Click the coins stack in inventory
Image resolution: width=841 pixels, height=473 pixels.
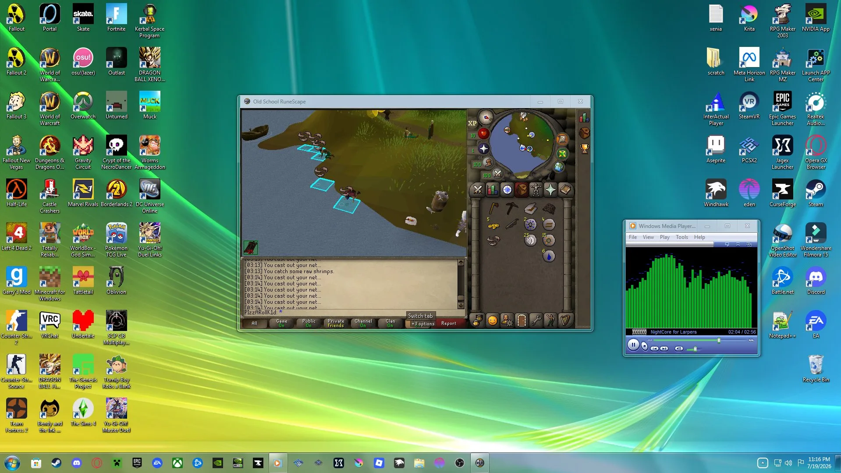[493, 225]
